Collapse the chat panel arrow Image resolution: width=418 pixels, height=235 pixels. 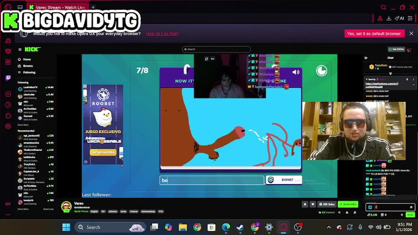click(366, 58)
